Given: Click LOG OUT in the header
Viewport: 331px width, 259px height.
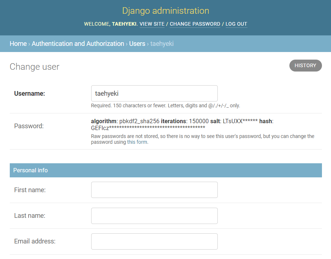Looking at the screenshot, I should (236, 24).
